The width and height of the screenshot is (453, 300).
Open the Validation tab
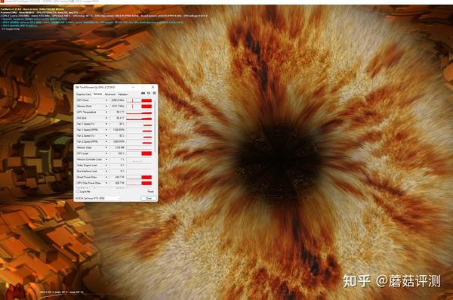pyautogui.click(x=123, y=94)
